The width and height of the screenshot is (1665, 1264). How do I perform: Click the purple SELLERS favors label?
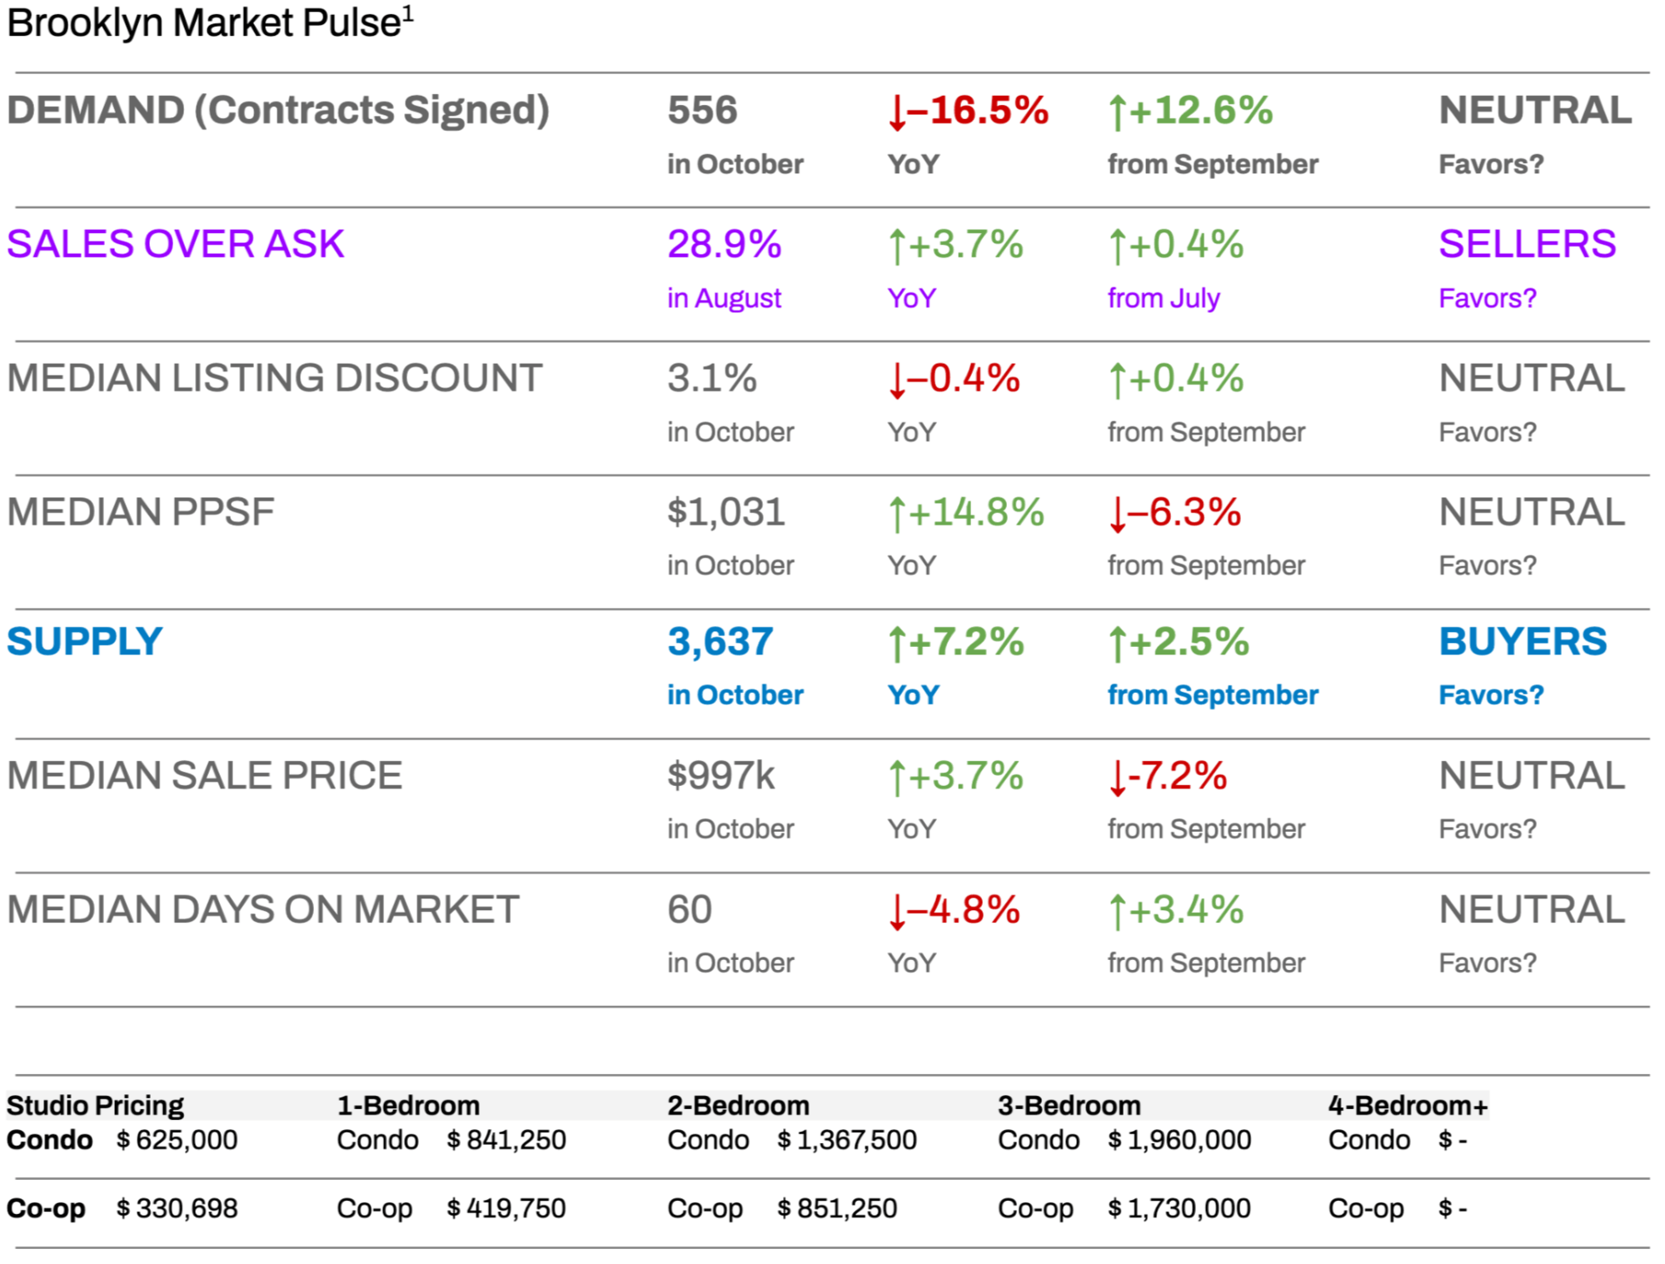tap(1527, 244)
